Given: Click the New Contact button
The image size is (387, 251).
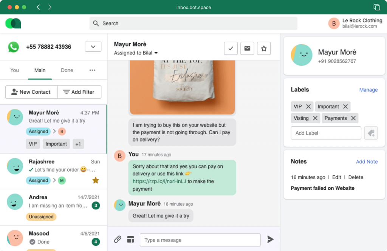Looking at the screenshot, I should 31,92.
